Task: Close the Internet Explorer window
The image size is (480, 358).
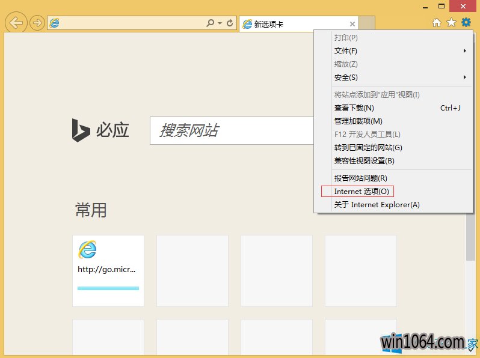Action: coord(463,6)
